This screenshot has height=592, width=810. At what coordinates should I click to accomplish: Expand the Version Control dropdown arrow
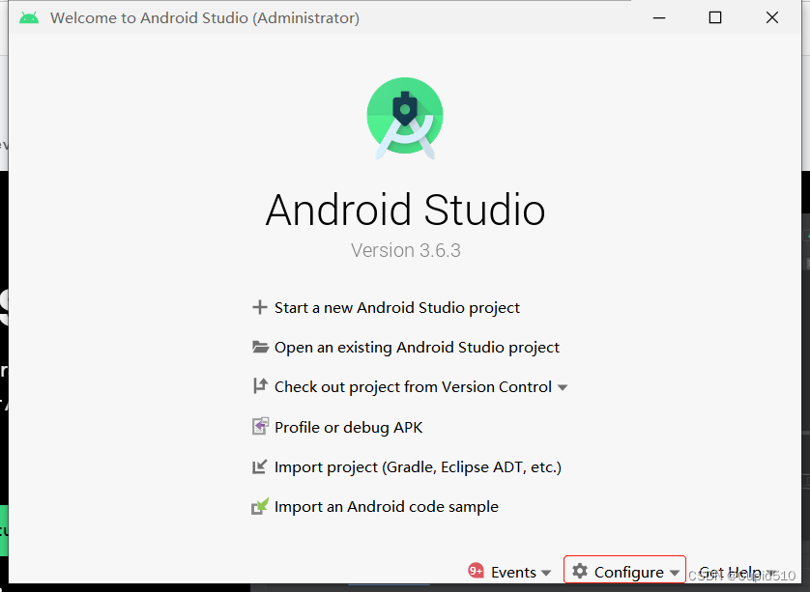(x=564, y=387)
